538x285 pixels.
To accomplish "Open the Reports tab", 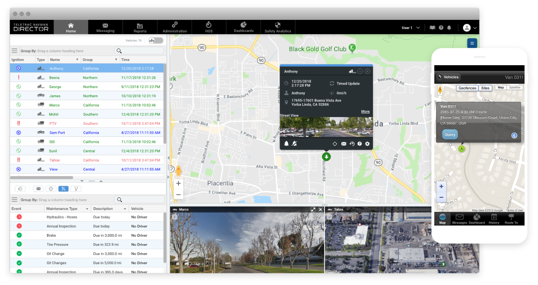I will pyautogui.click(x=140, y=28).
